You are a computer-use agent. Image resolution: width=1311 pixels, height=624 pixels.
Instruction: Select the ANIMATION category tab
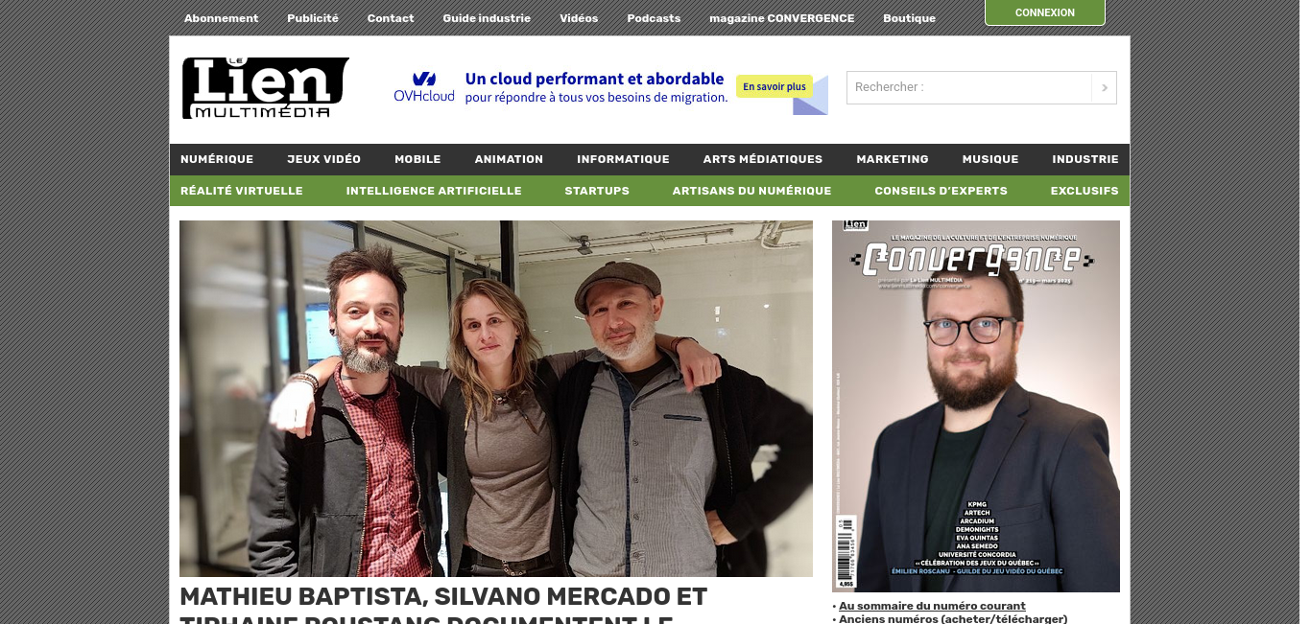point(509,159)
